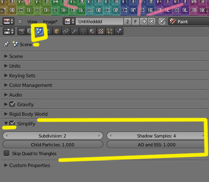Open the Image* menu
Viewport: 209px width, 182px height.
point(50,22)
